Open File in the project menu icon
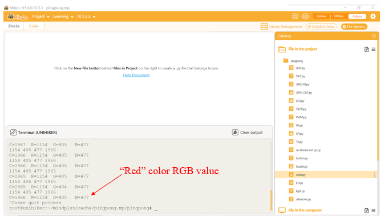Viewport: 385px width, 219px height. [374, 49]
